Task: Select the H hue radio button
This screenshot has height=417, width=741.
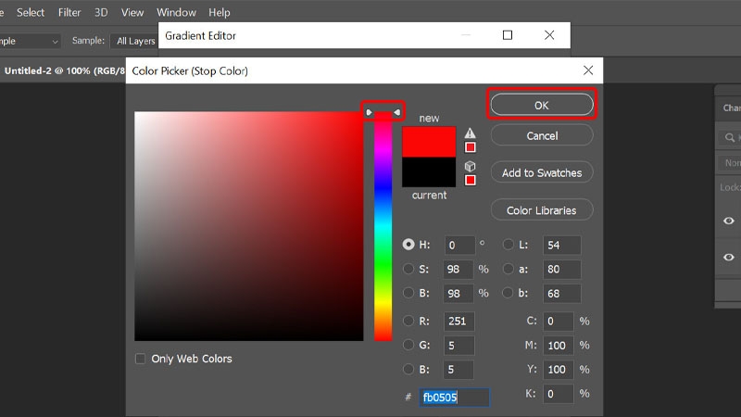Action: (x=408, y=245)
